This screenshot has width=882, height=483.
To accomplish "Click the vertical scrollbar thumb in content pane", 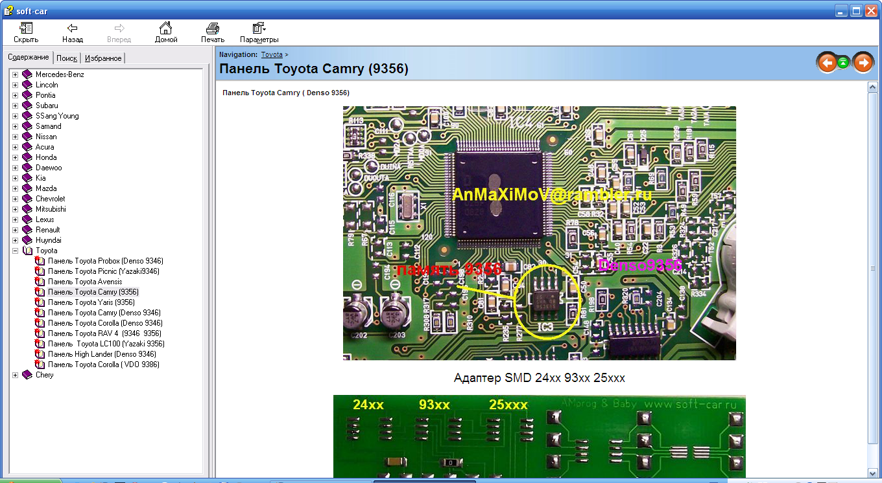I will click(x=873, y=268).
